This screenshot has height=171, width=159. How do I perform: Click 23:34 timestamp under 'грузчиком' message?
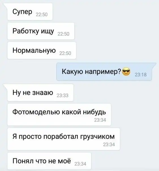click(x=109, y=145)
